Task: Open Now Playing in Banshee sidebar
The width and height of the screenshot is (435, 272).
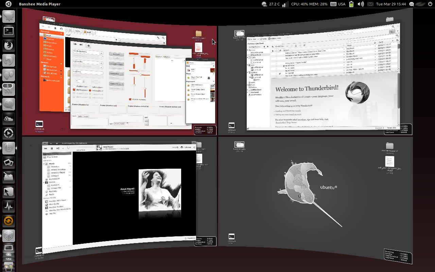Action: (x=56, y=154)
